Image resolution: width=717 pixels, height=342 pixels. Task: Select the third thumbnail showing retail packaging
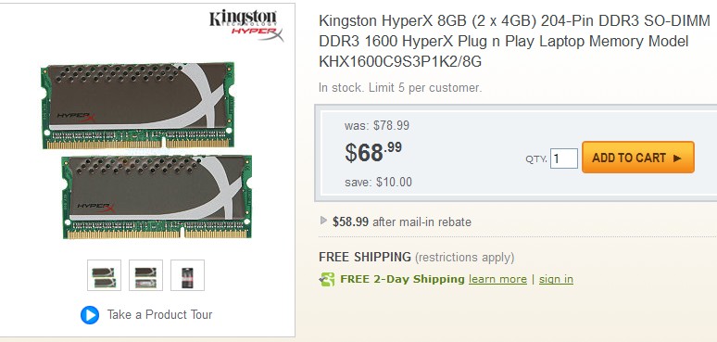click(187, 275)
